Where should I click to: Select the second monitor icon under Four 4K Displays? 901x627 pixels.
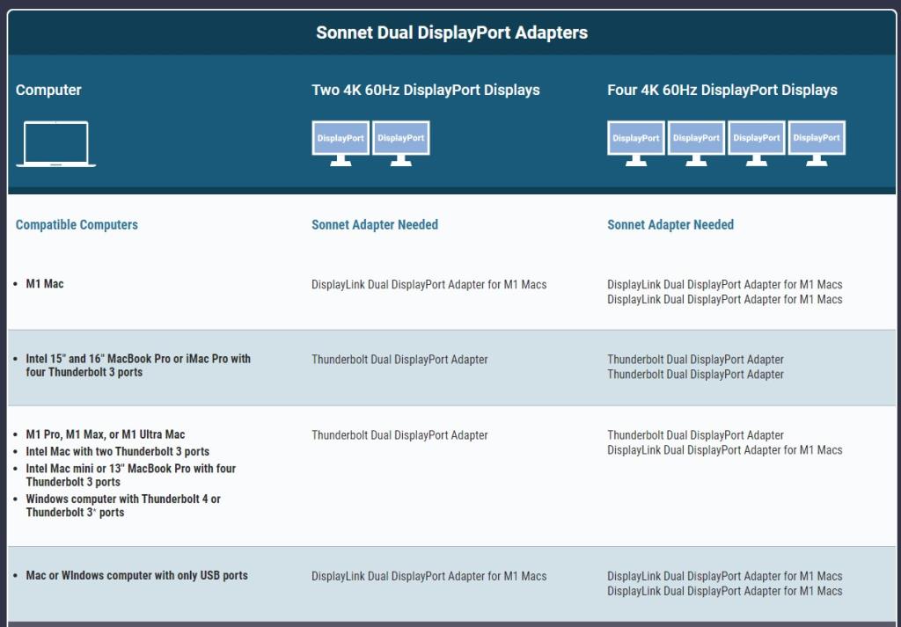tap(696, 142)
